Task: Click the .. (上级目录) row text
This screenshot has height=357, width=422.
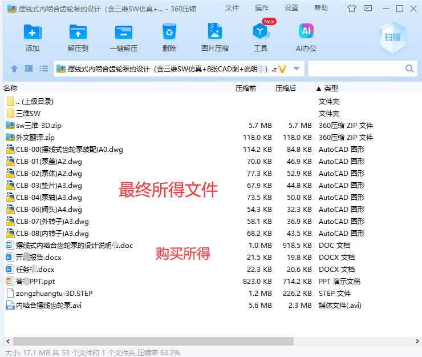Action: (x=34, y=101)
